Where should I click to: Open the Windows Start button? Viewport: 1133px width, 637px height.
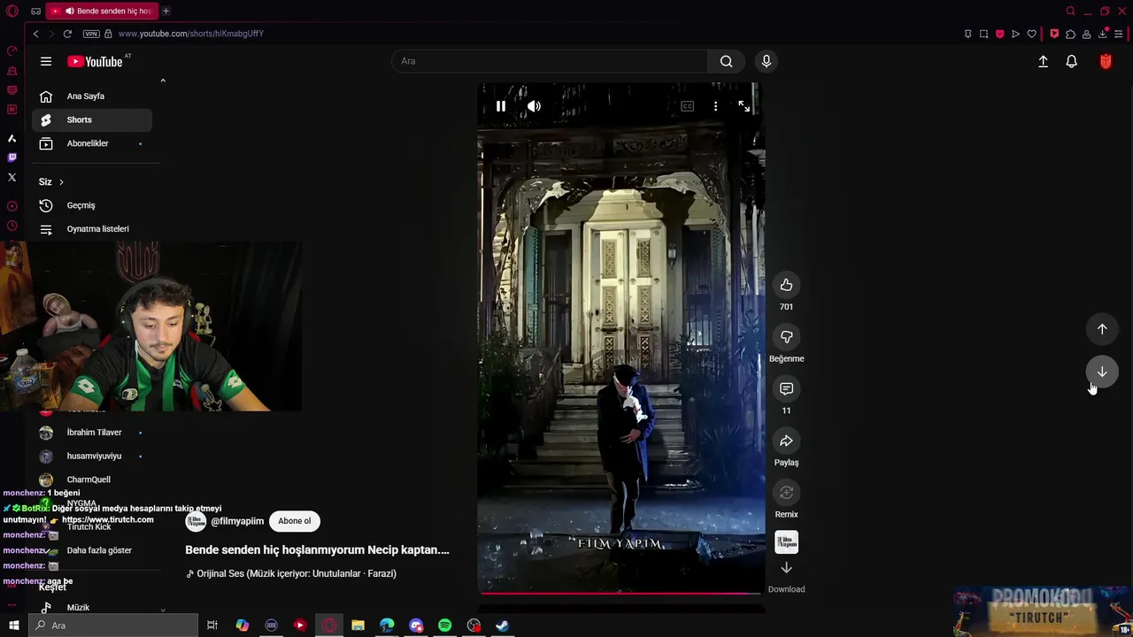coord(13,625)
